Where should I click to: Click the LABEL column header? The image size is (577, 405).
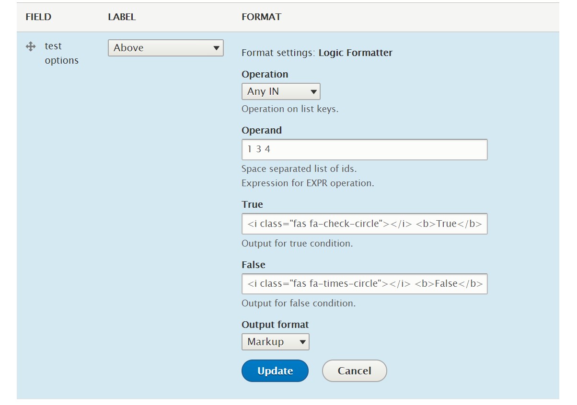point(122,17)
